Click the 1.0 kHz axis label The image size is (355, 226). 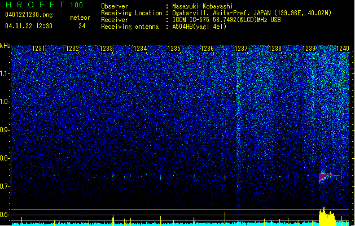pos(5,102)
